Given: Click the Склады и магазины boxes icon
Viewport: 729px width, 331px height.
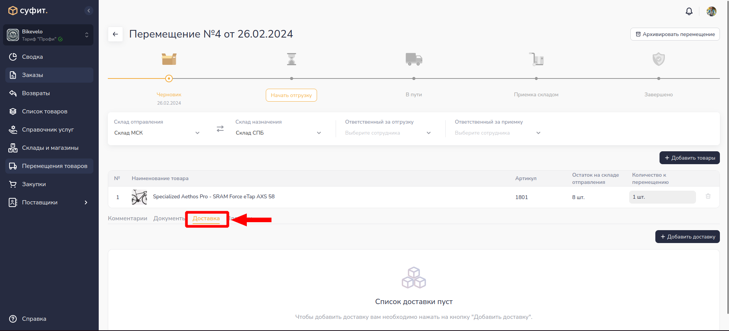Looking at the screenshot, I should [13, 148].
